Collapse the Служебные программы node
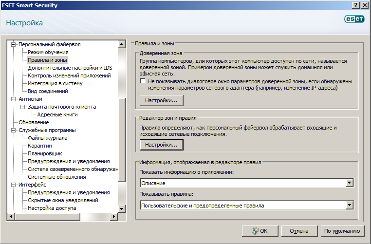The height and width of the screenshot is (244, 371). (x=14, y=130)
